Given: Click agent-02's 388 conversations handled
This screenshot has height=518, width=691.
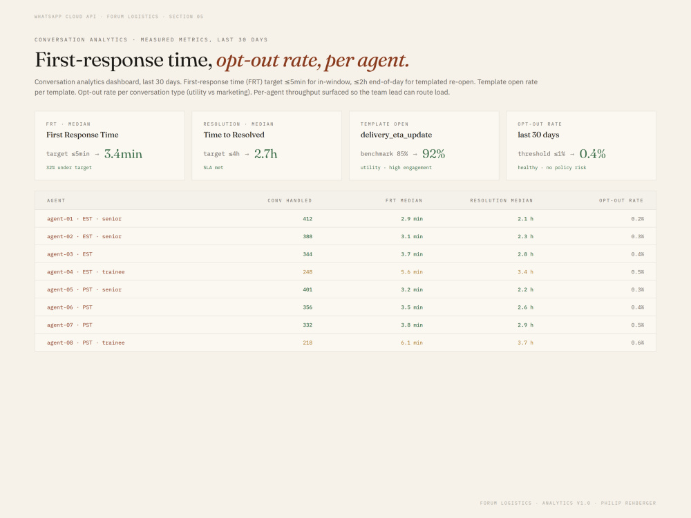Looking at the screenshot, I should (307, 236).
